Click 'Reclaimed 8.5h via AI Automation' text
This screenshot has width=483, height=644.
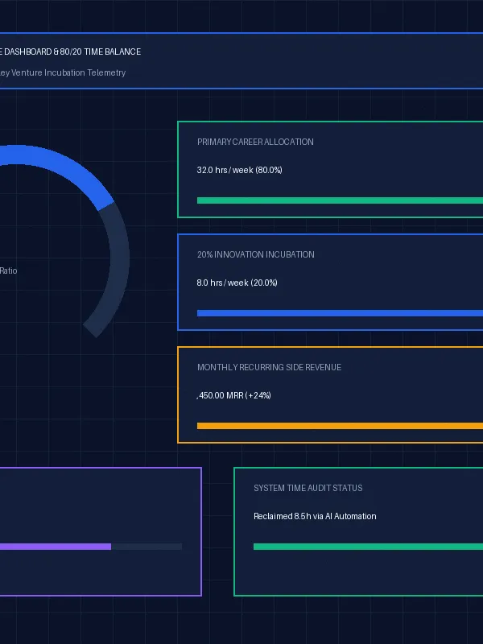coord(315,516)
